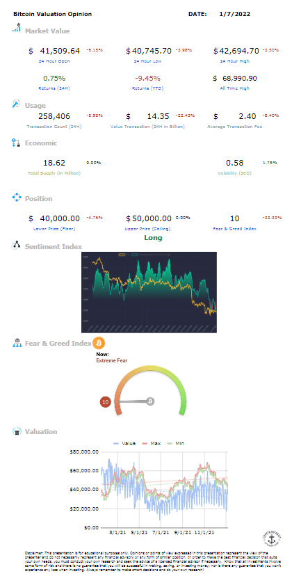Click the Returns (24H) label
This screenshot has width=301, height=585.
coord(54,88)
